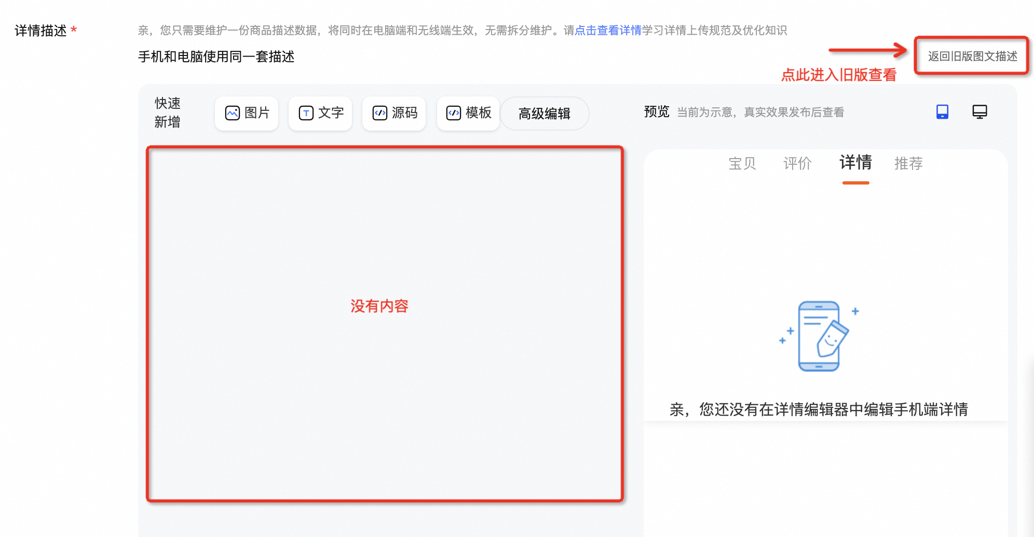The height and width of the screenshot is (537, 1034).
Task: Click the 快速新增 label
Action: coord(167,112)
